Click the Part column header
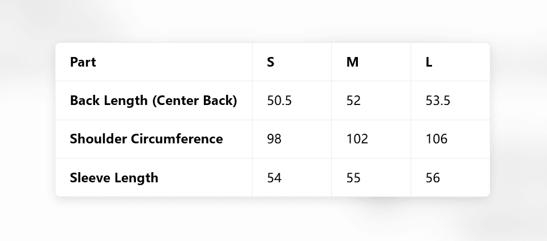The image size is (547, 241). (x=83, y=62)
